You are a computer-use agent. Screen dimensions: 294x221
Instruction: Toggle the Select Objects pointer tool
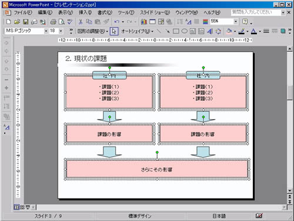click(x=114, y=31)
